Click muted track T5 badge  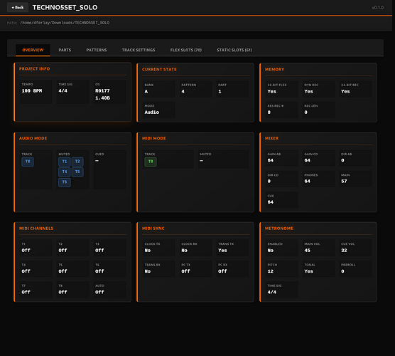(77, 172)
